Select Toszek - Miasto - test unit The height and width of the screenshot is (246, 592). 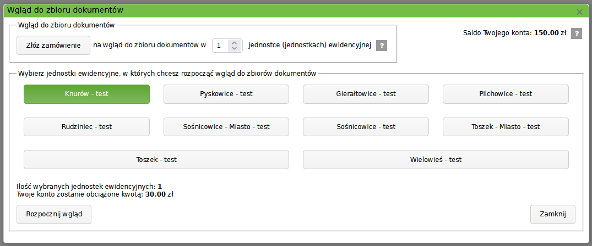tap(506, 127)
